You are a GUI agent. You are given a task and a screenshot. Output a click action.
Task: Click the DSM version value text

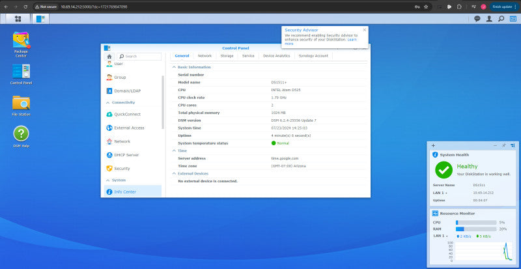(x=294, y=120)
